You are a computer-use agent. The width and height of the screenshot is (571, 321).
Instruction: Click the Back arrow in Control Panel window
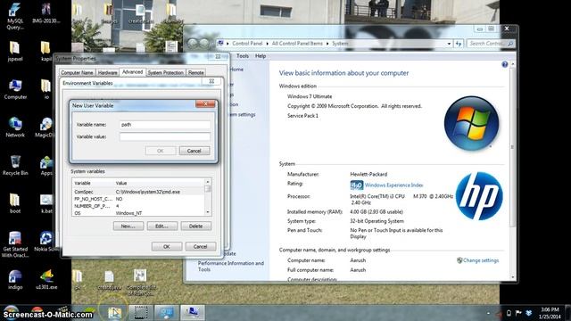pyautogui.click(x=193, y=44)
